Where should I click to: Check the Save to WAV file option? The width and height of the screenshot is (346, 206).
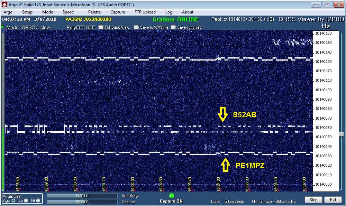click(136, 27)
